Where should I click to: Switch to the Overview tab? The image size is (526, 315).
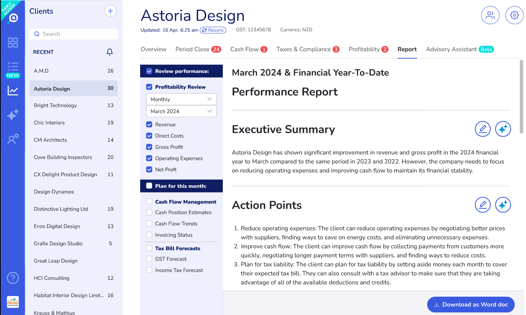point(153,49)
